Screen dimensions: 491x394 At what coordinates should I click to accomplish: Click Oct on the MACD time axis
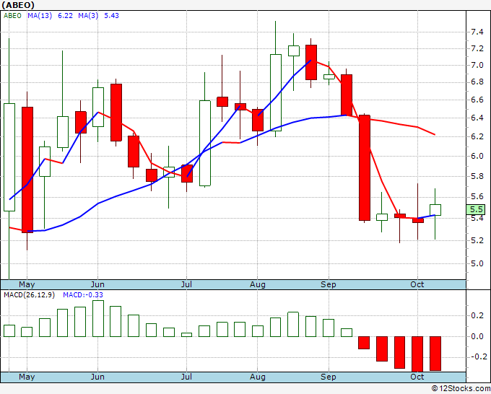[417, 377]
